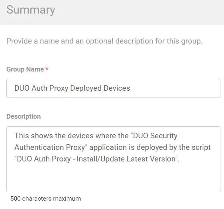The height and width of the screenshot is (209, 224).
Task: Click the Description field label
Action: [x=24, y=116]
